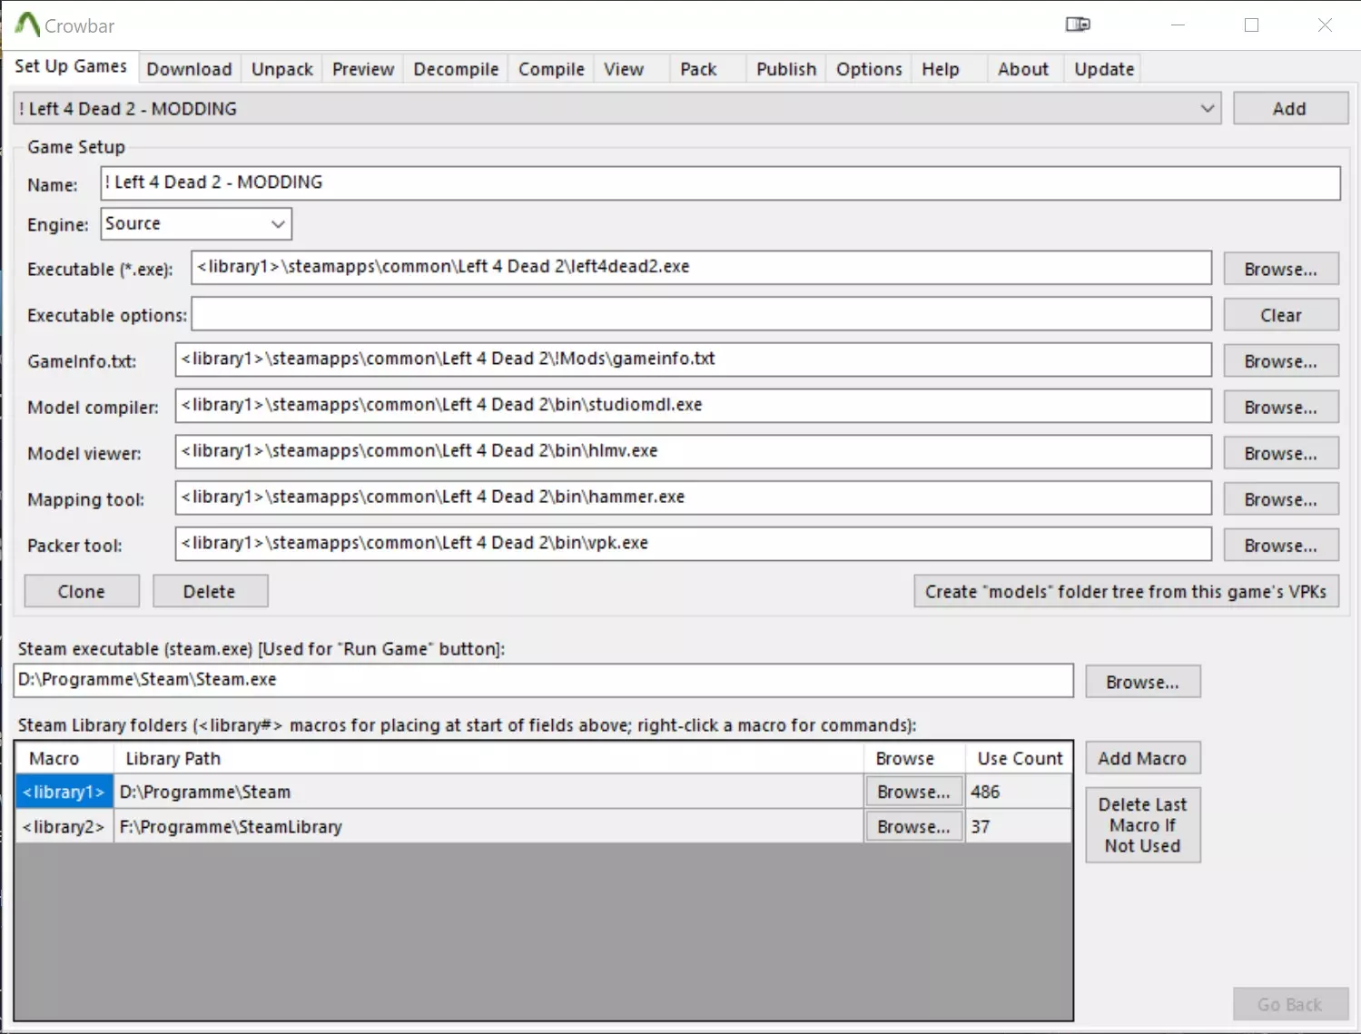Select the <library2> macro cell
Viewport: 1361px width, 1034px height.
tap(64, 826)
